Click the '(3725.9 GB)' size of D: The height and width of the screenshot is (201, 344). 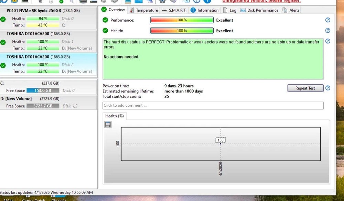(50, 99)
